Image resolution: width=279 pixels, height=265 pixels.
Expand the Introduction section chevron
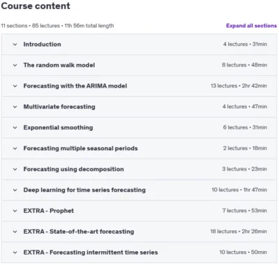(x=15, y=45)
